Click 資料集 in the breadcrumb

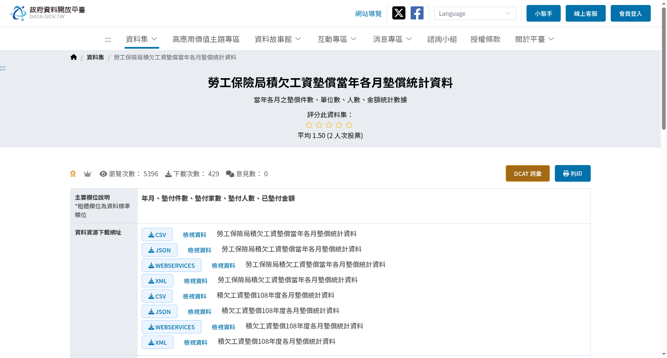tap(95, 57)
